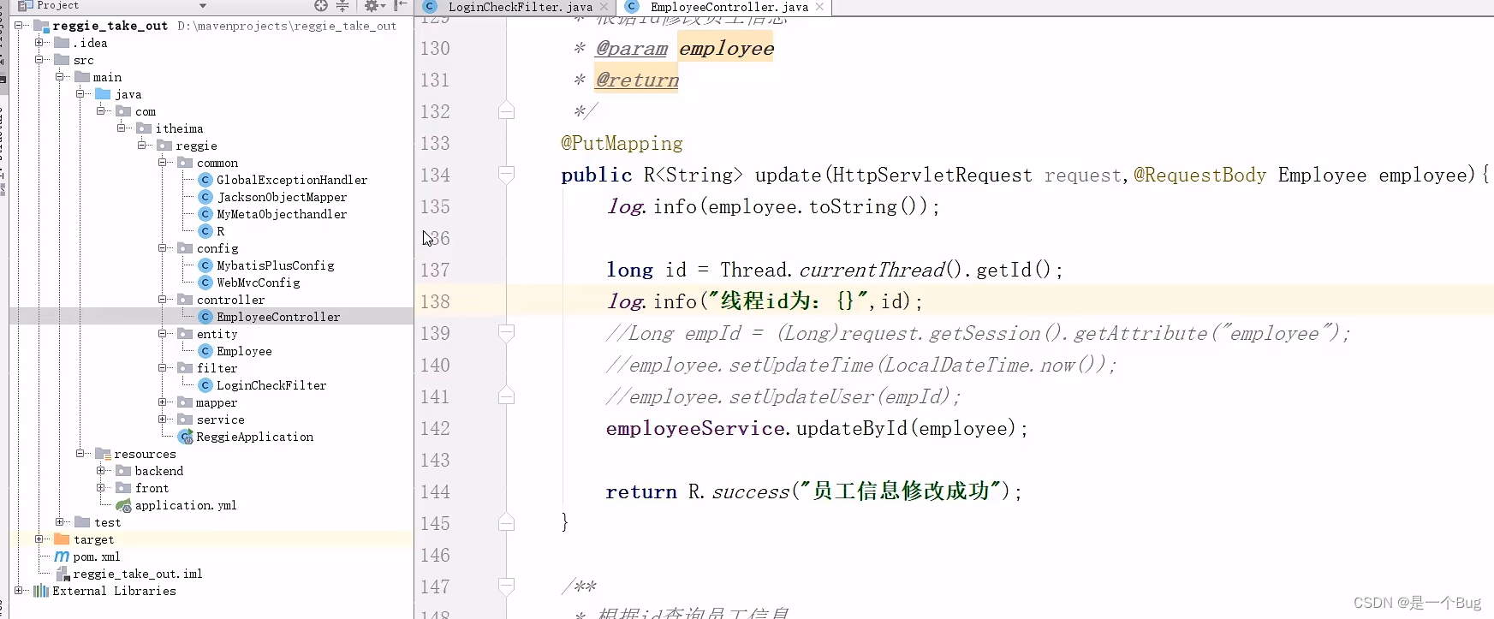Fold the comment block starting at line 139
Screen dimensions: 1494x619
click(506, 333)
